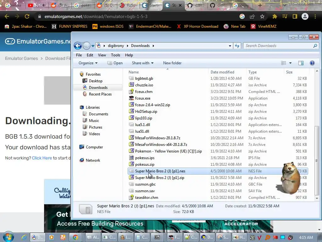The image size is (322, 242).
Task: Open Chrome extensions puzzle icon
Action: pos(275,16)
